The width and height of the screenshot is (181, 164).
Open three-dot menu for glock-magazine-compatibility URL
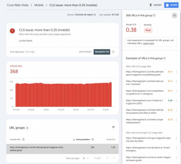tap(177, 72)
